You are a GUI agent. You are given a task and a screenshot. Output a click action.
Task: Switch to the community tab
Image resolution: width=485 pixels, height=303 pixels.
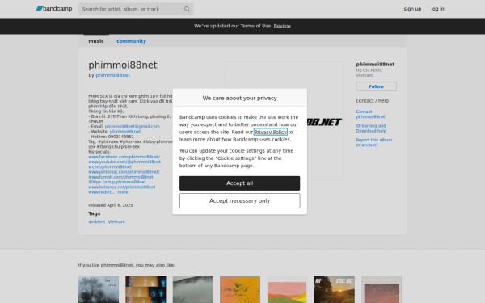131,41
